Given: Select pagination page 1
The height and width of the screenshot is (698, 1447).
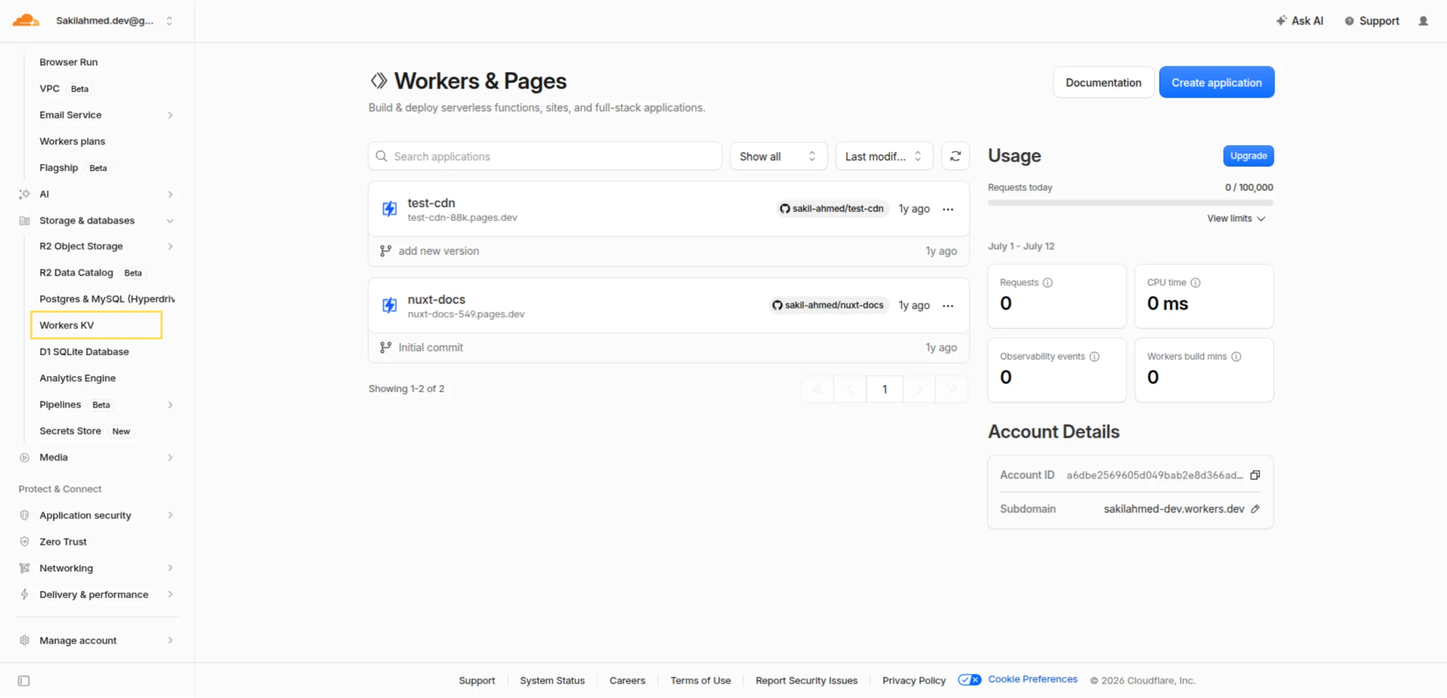Looking at the screenshot, I should click(884, 389).
